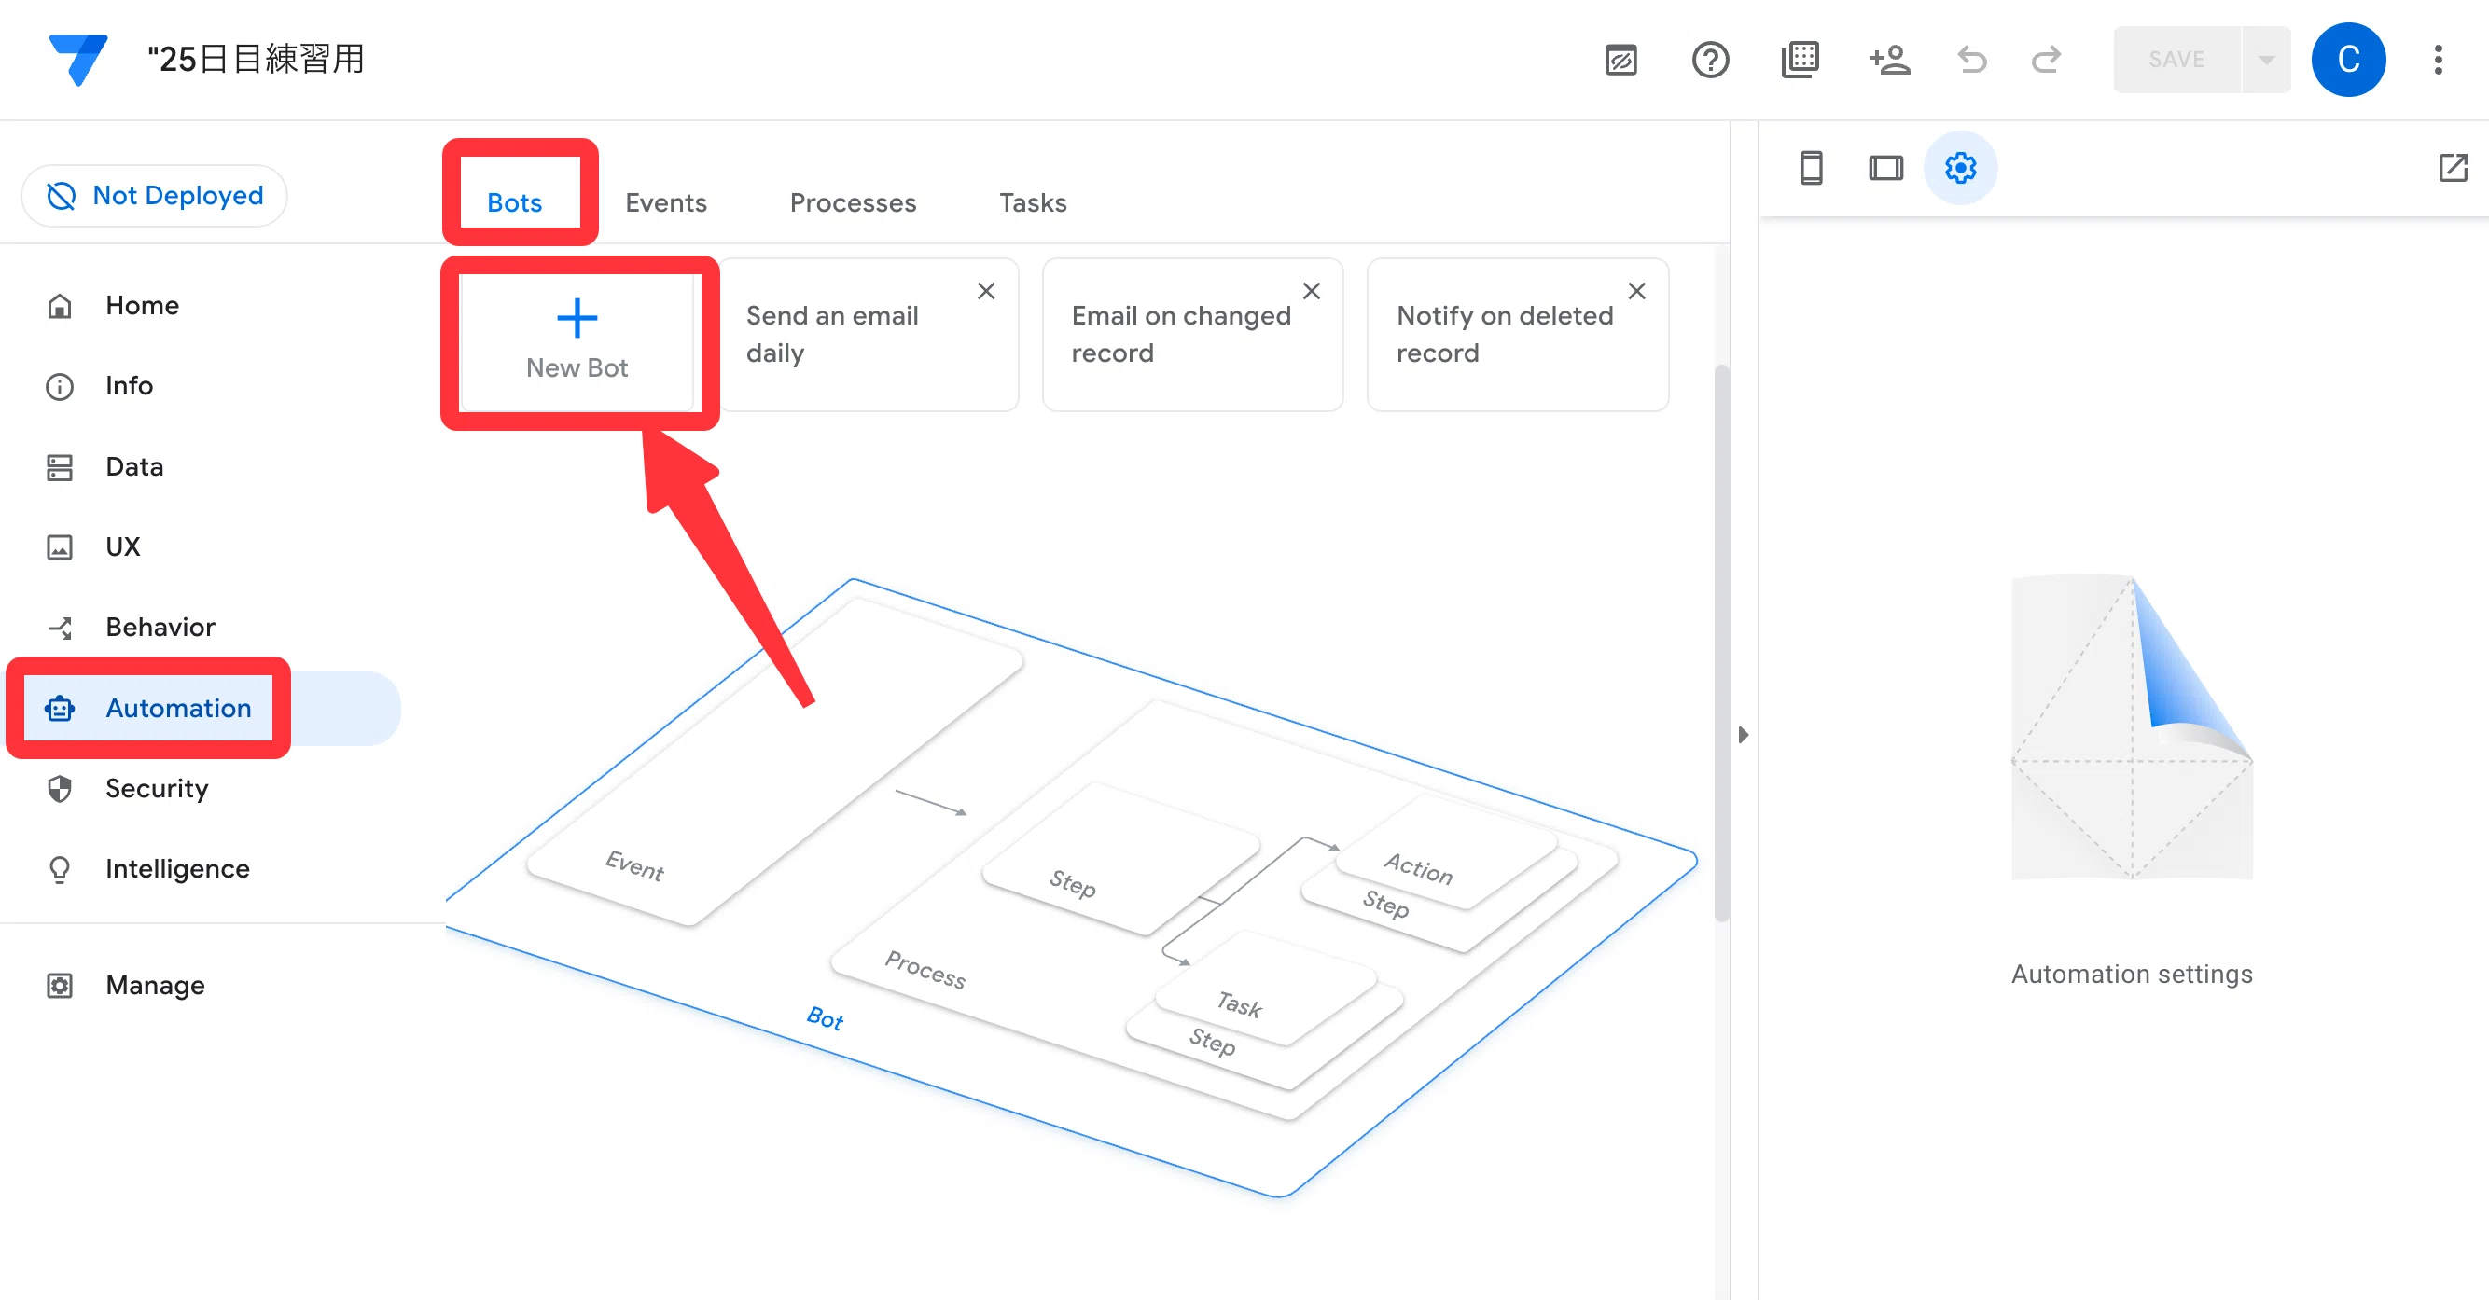Expand the SAVE dropdown arrow
The image size is (2489, 1300).
point(2266,60)
